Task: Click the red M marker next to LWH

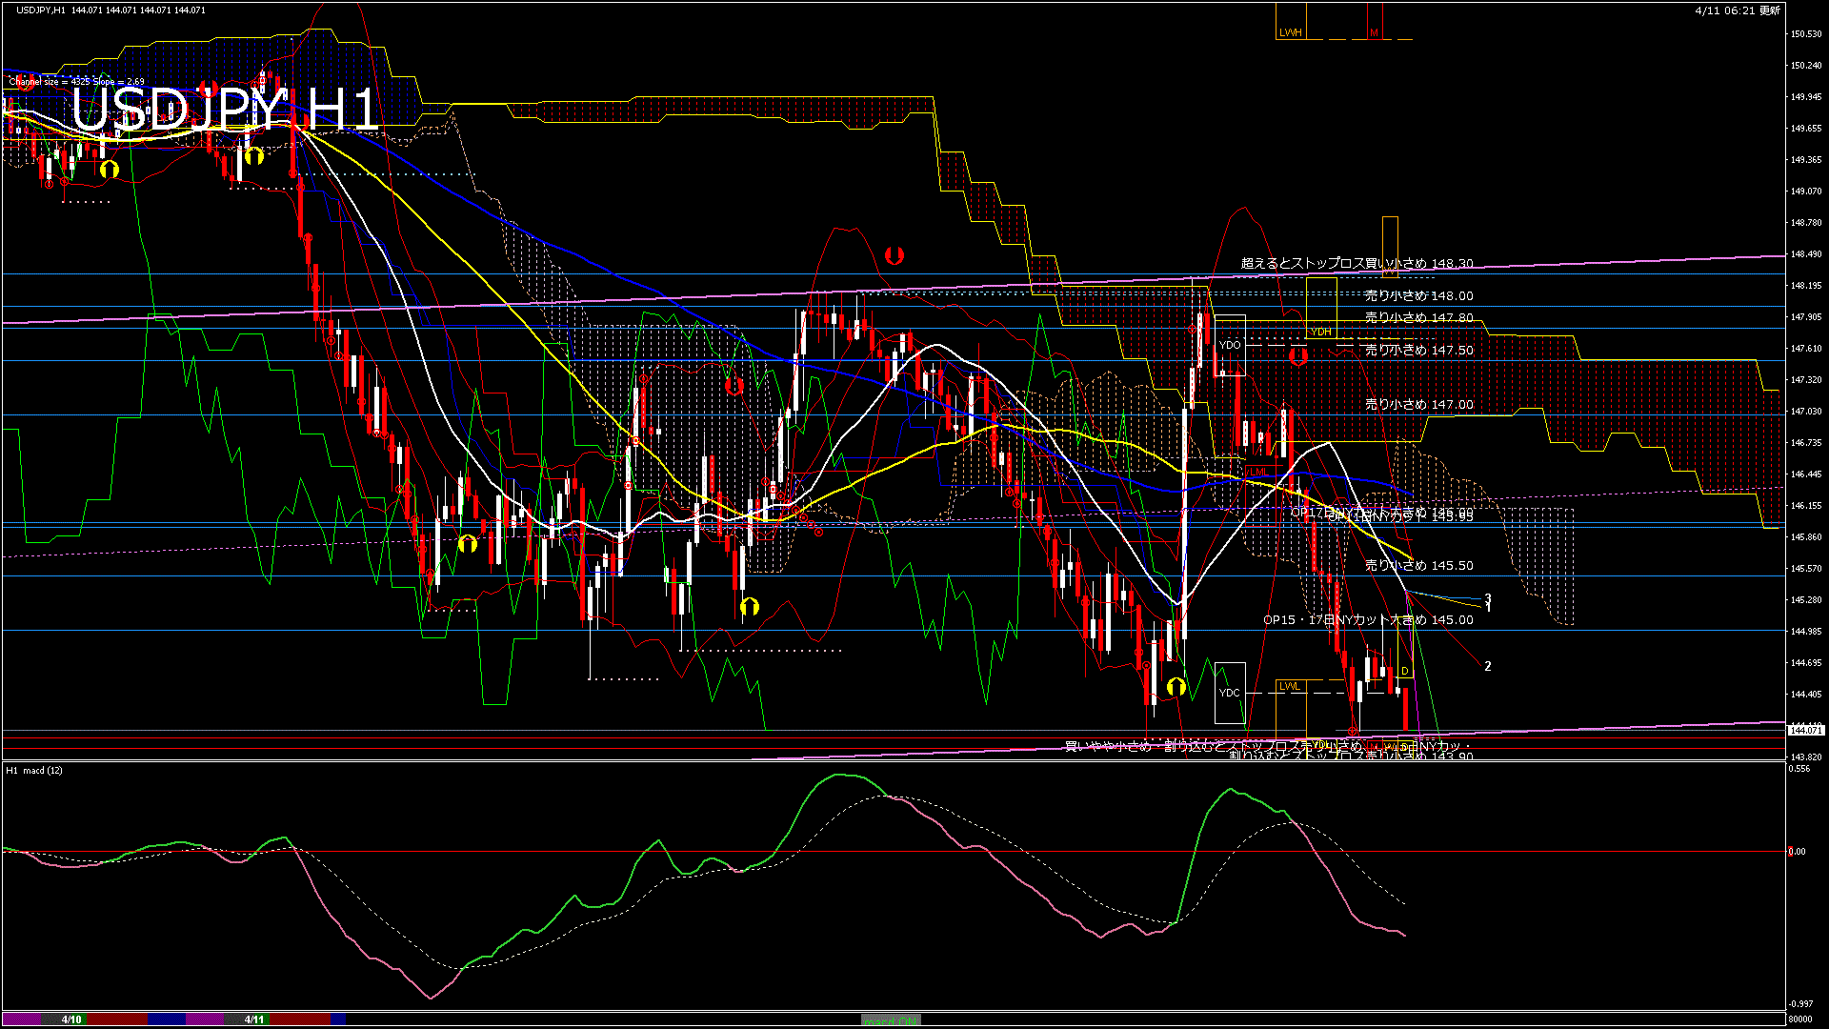Action: point(1374,32)
